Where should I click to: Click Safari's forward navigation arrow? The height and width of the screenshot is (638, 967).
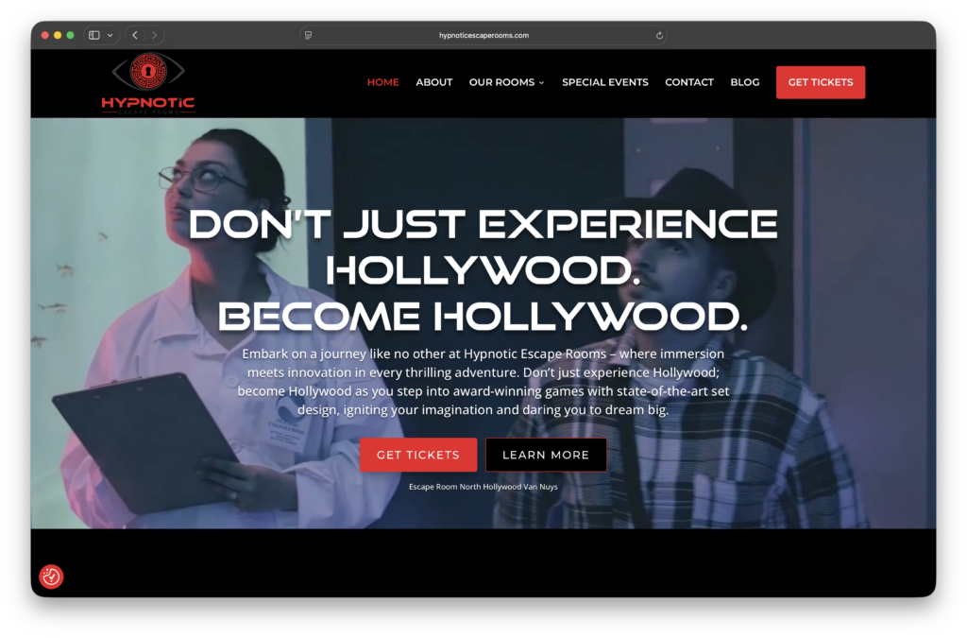[x=157, y=34]
